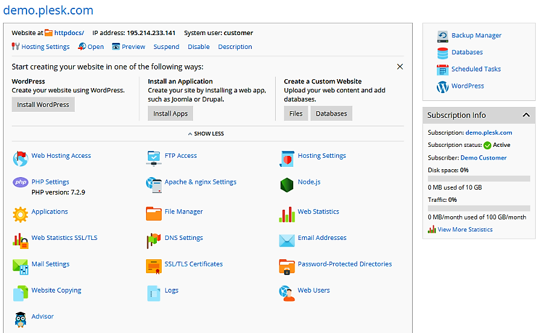Image resolution: width=540 pixels, height=333 pixels.
Task: Open the Backup Manager text link
Action: [x=476, y=35]
